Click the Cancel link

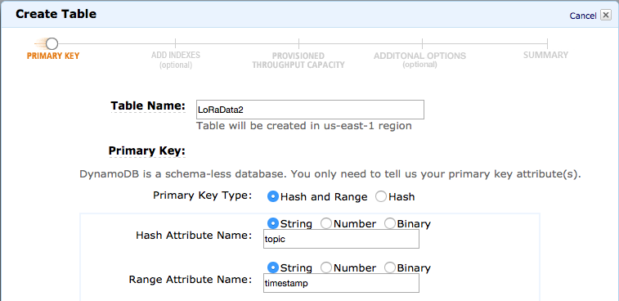point(583,16)
